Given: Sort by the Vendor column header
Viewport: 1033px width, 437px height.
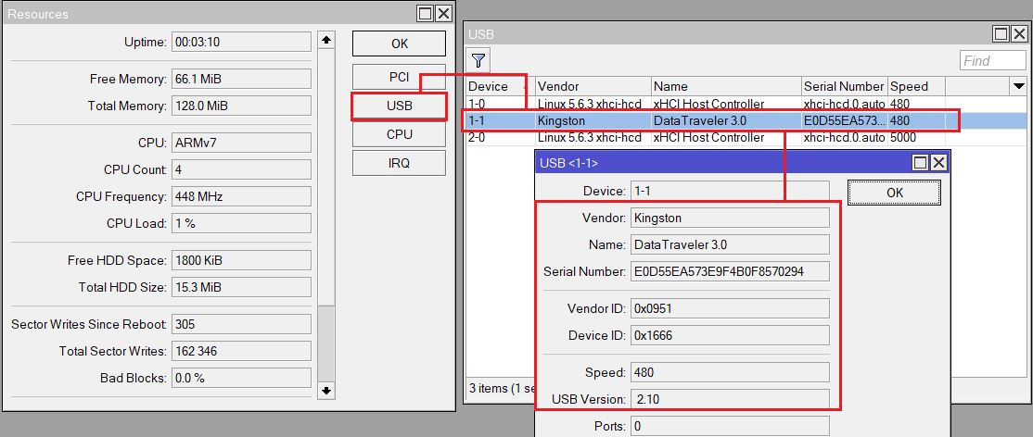Looking at the screenshot, I should [593, 86].
